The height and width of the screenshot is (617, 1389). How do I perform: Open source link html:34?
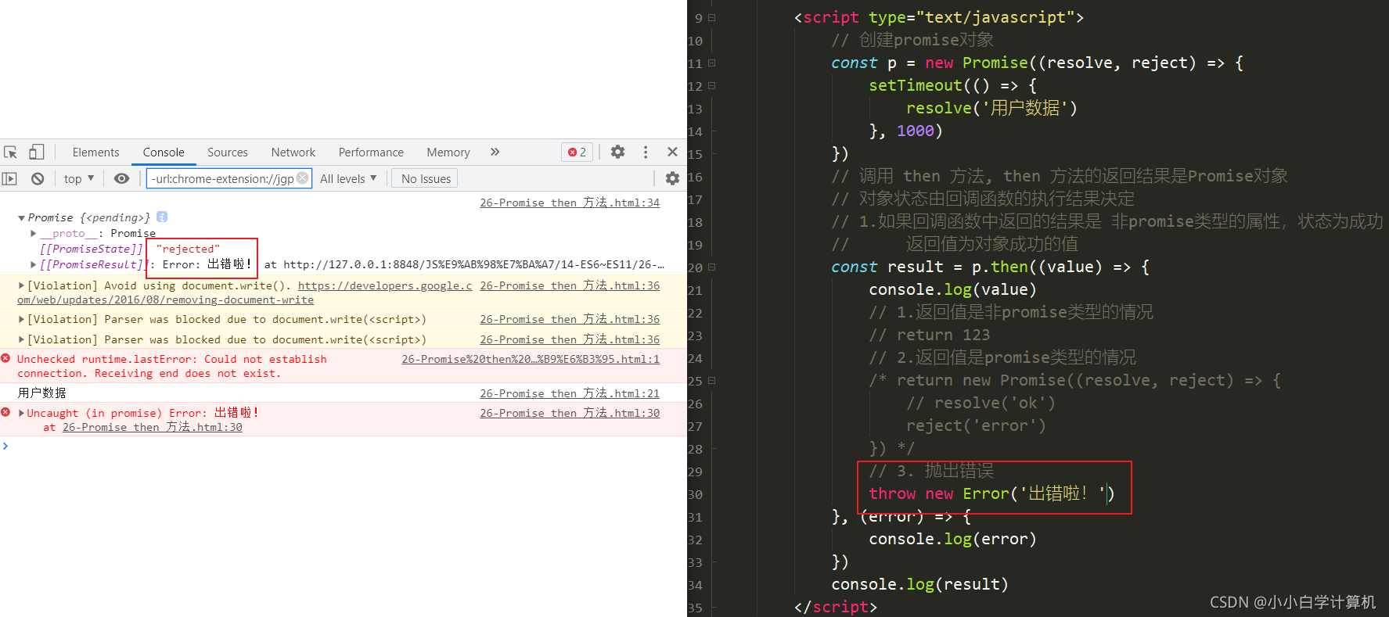tap(570, 203)
